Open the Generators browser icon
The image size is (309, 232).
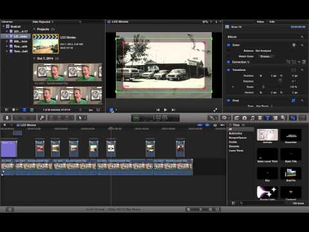tap(276, 118)
